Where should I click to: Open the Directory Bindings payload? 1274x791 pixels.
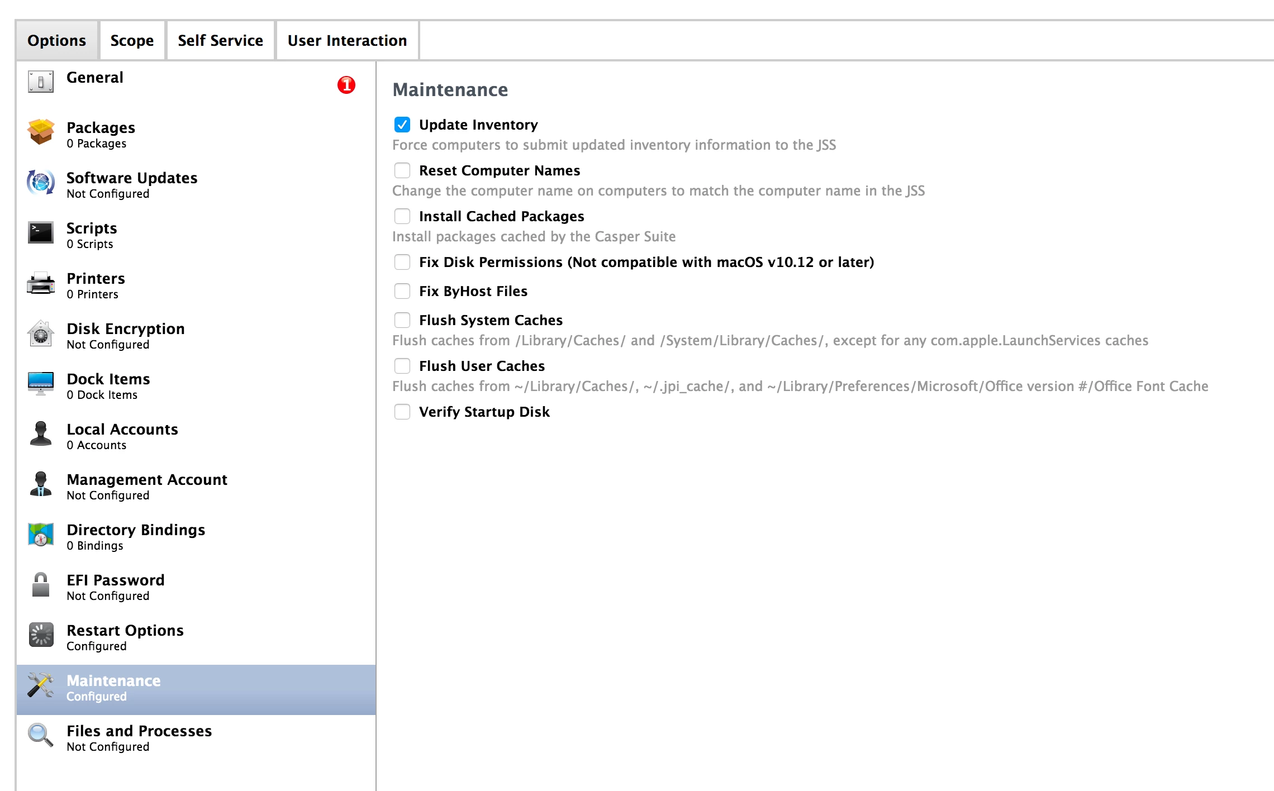pyautogui.click(x=136, y=536)
